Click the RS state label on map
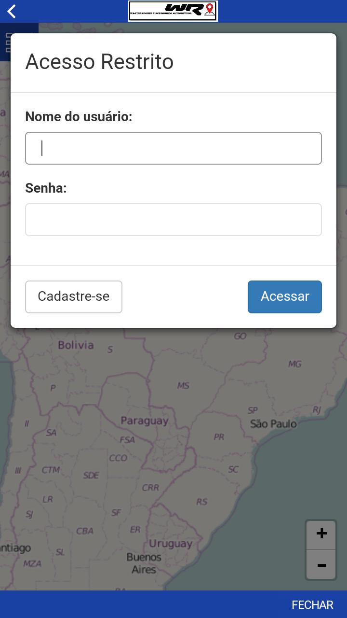This screenshot has height=618, width=347. click(201, 502)
